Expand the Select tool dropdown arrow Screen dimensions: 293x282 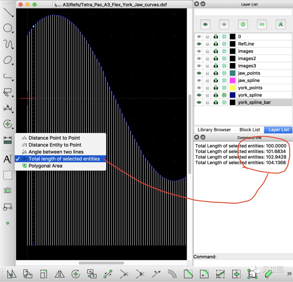pyautogui.click(x=13, y=97)
